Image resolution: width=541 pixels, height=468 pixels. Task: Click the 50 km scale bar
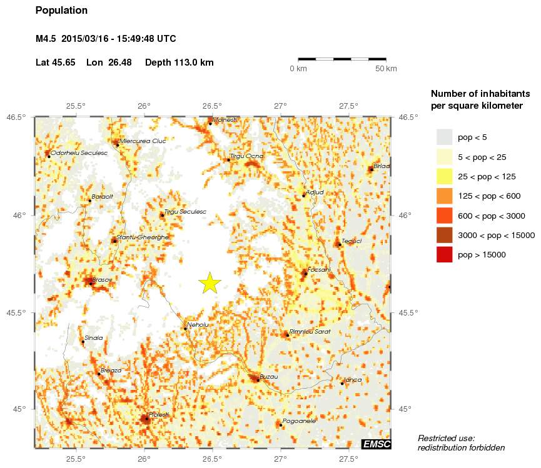pos(342,59)
